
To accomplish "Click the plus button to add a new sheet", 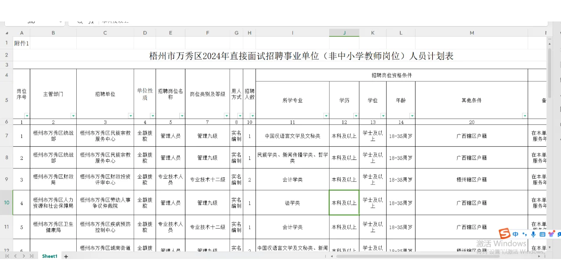I will tap(66, 256).
